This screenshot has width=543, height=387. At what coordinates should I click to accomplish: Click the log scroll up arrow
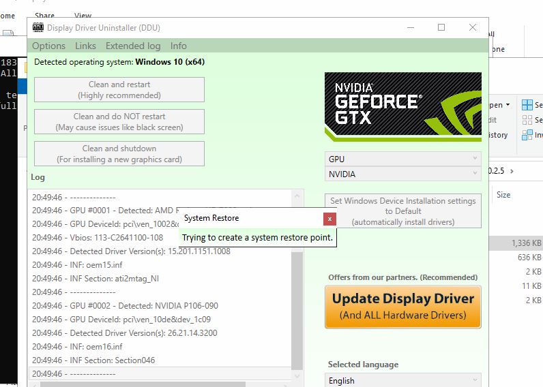point(297,196)
